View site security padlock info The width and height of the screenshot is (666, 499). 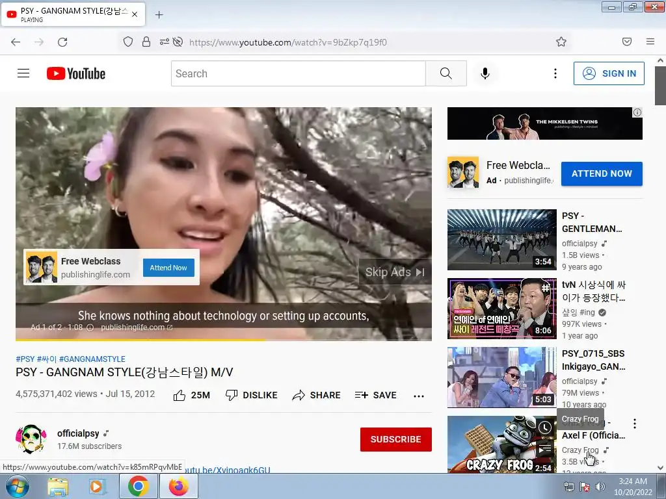tap(146, 42)
